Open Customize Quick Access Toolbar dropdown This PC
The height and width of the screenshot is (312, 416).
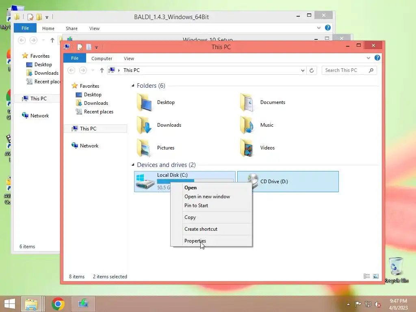tap(96, 47)
